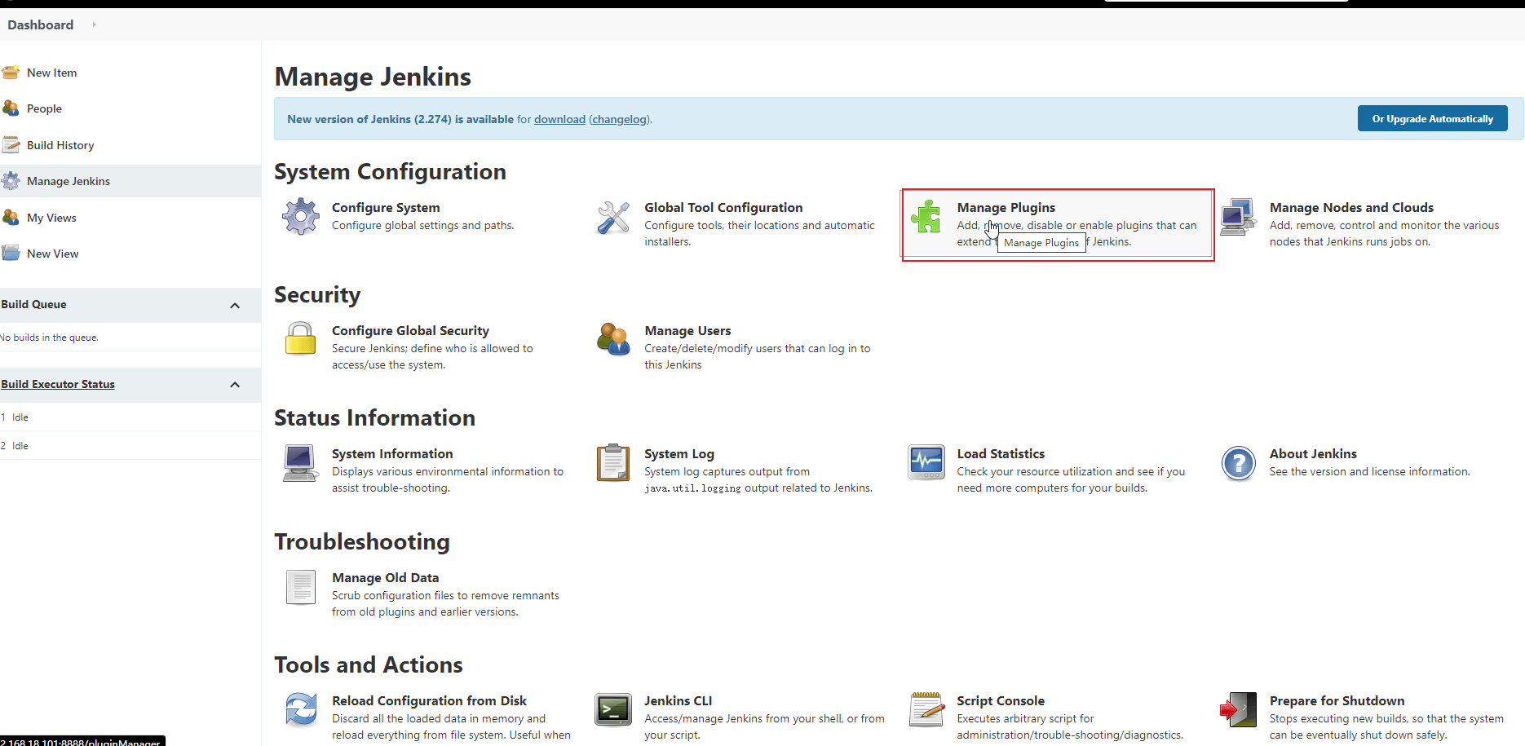Open Build History in sidebar
Screen dimensions: 1525x746
[60, 145]
